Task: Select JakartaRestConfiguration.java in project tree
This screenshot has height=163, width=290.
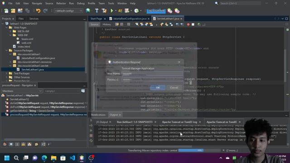Action: (x=38, y=58)
